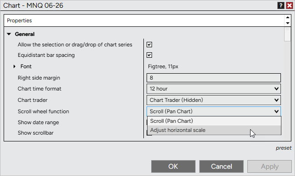
Task: Toggle Equidistant bar spacing checkbox
Action: coord(149,55)
